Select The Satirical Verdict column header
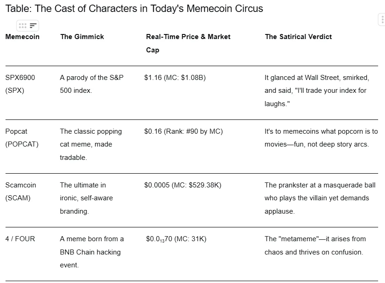This screenshot has height=283, width=385. [x=298, y=37]
